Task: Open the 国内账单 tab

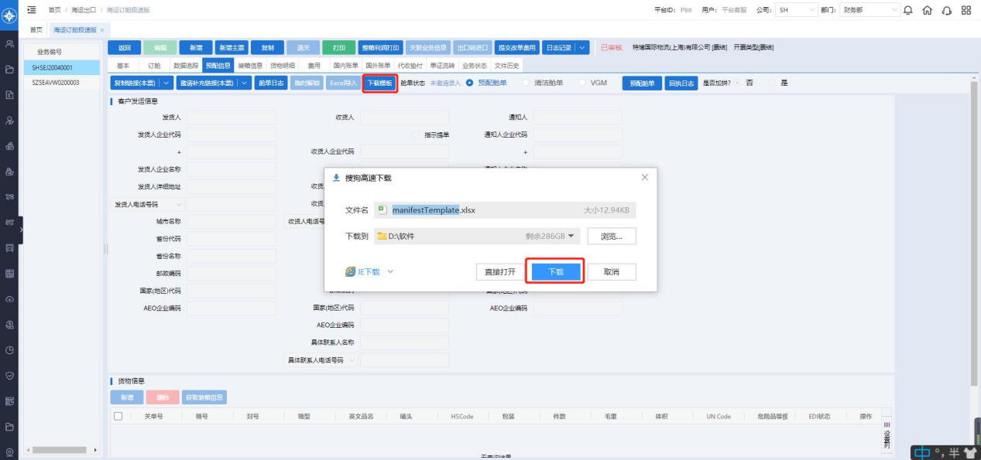Action: coord(345,66)
